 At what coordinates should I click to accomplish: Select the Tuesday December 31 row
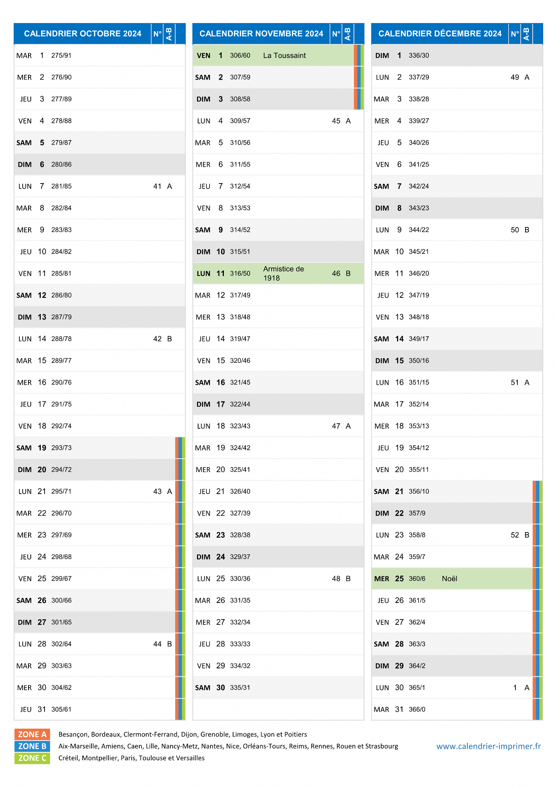click(457, 710)
